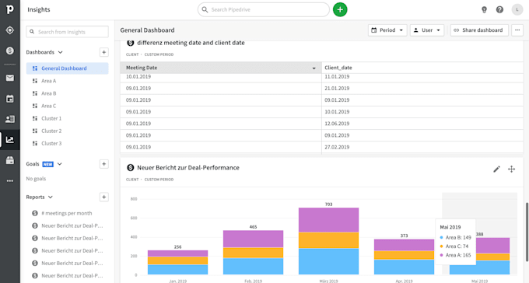This screenshot has height=283, width=529.
Task: Select the General Dashboard item
Action: [67, 68]
